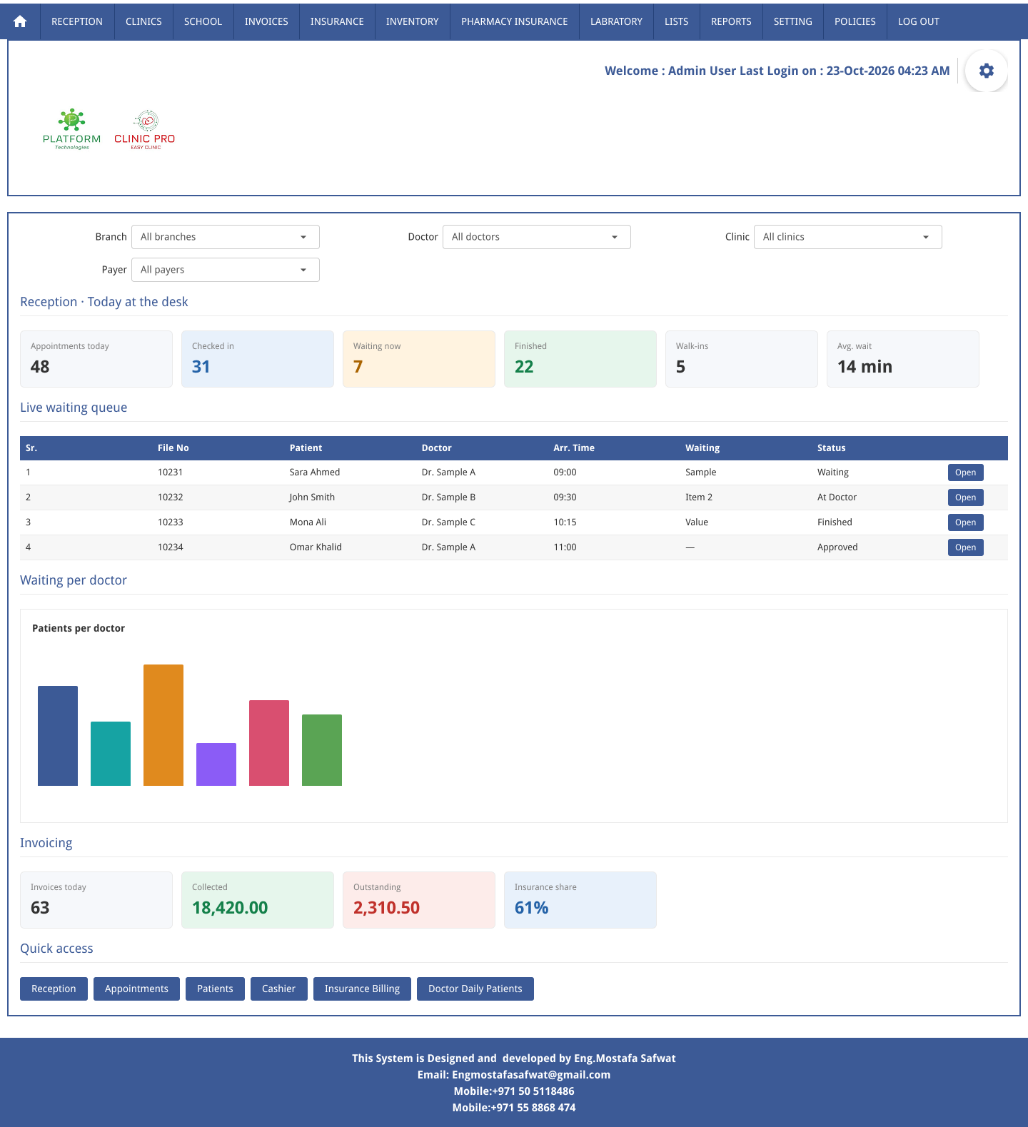Select the Insurance menu item

[337, 21]
